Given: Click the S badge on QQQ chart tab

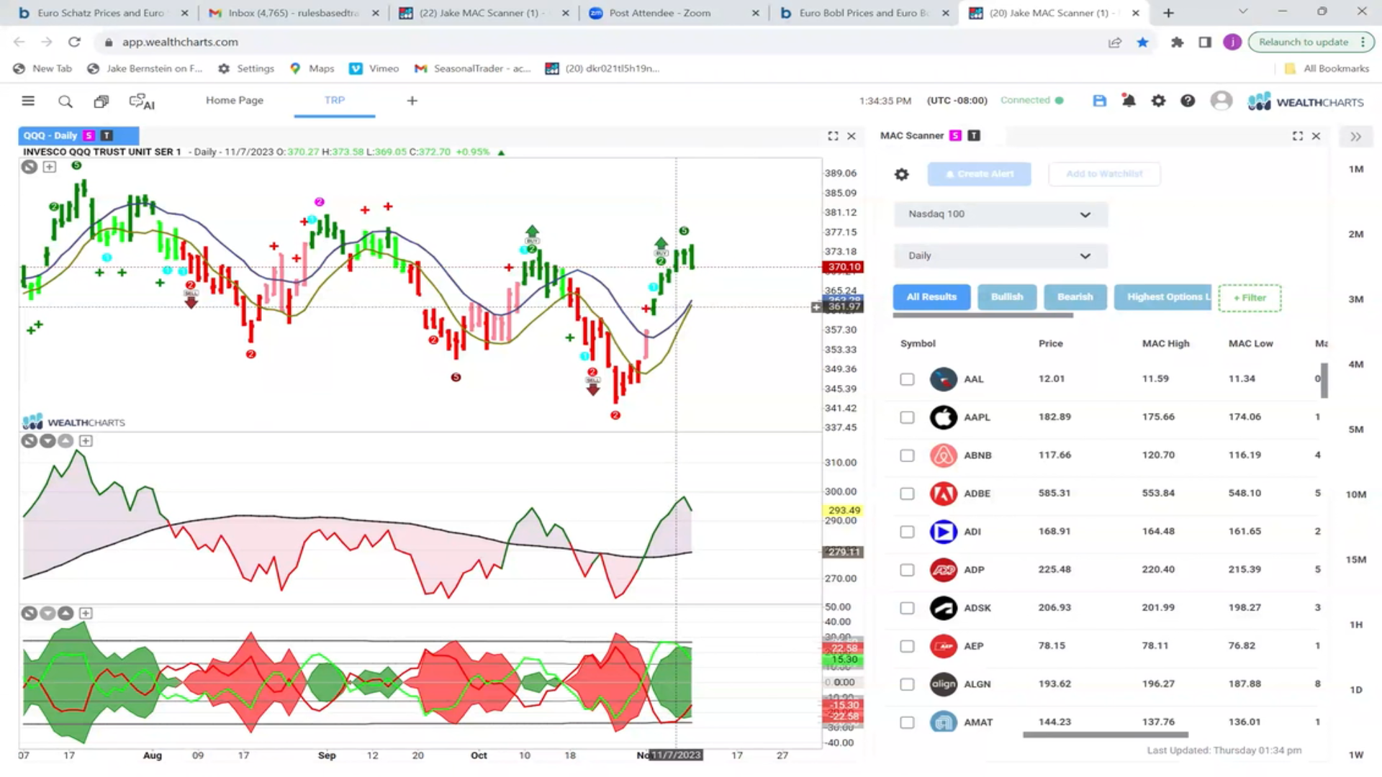Looking at the screenshot, I should pyautogui.click(x=89, y=136).
